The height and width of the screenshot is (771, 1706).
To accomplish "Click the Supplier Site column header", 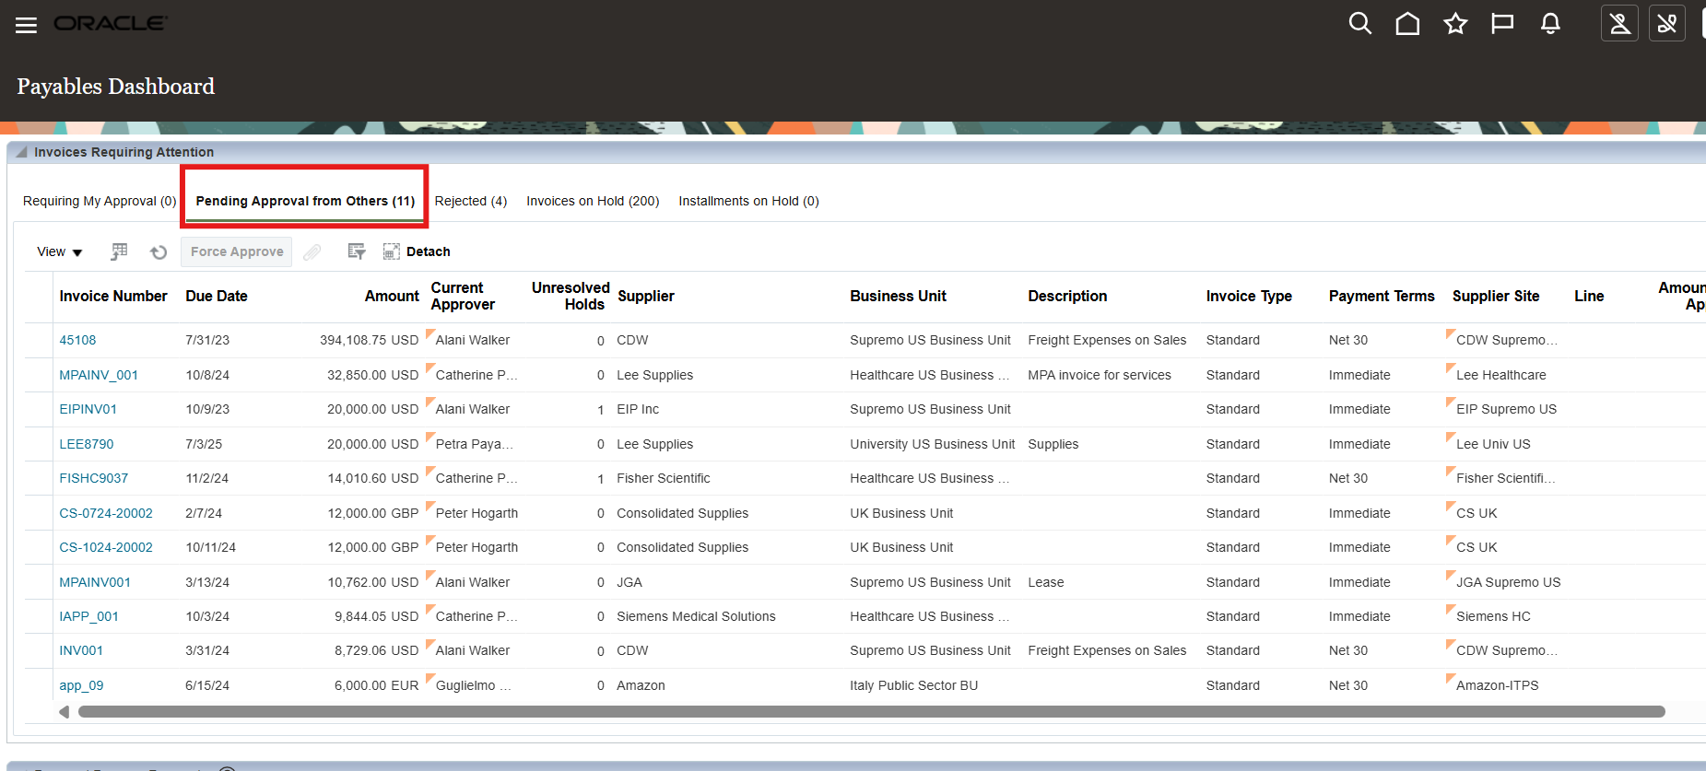I will [x=1496, y=296].
